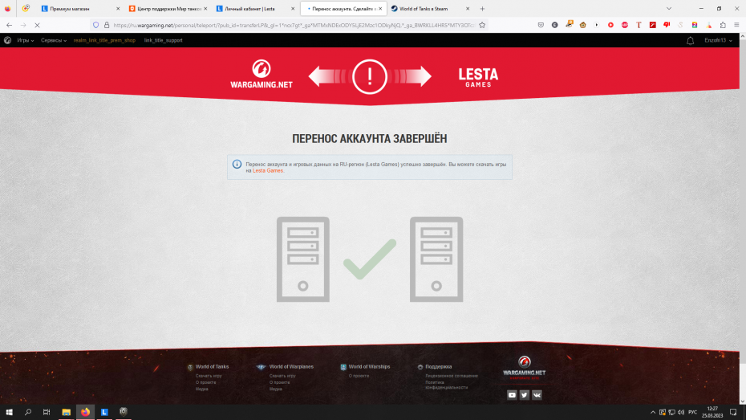Open World of Warplanes footer link
This screenshot has width=746, height=420.
[x=291, y=367]
